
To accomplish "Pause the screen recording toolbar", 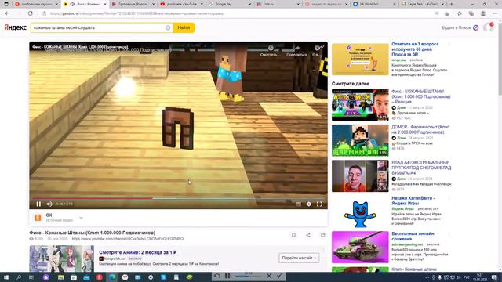I will pyautogui.click(x=227, y=276).
